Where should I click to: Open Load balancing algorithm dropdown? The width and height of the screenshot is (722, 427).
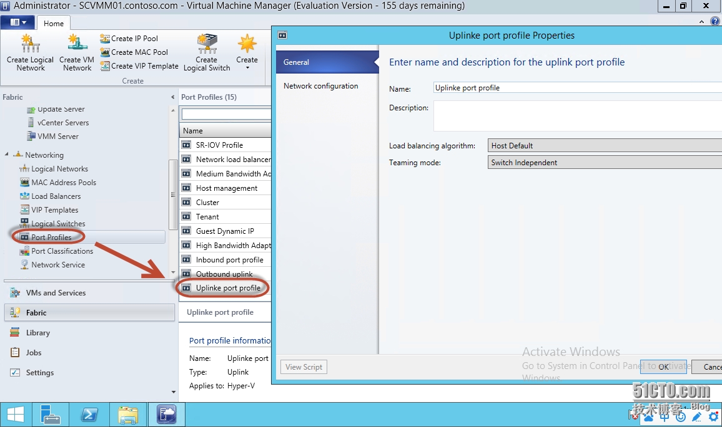point(605,146)
